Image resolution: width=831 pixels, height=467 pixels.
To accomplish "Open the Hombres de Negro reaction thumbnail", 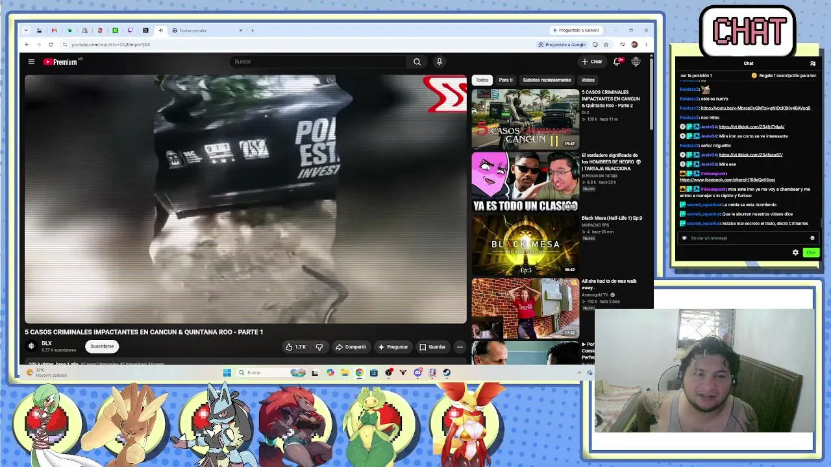I will point(525,182).
